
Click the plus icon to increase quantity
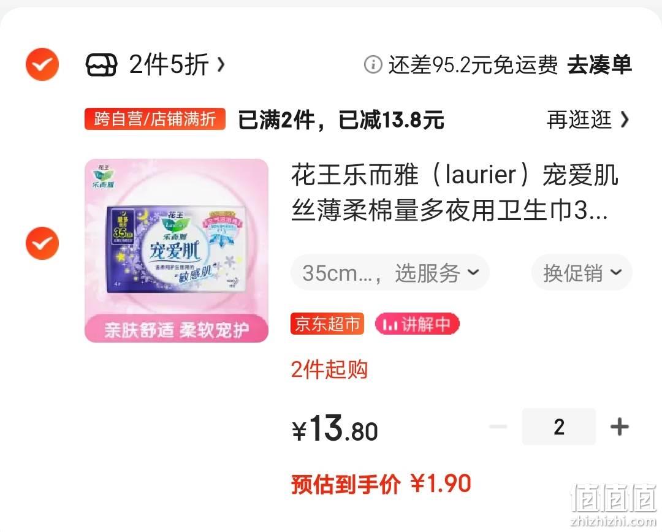619,427
